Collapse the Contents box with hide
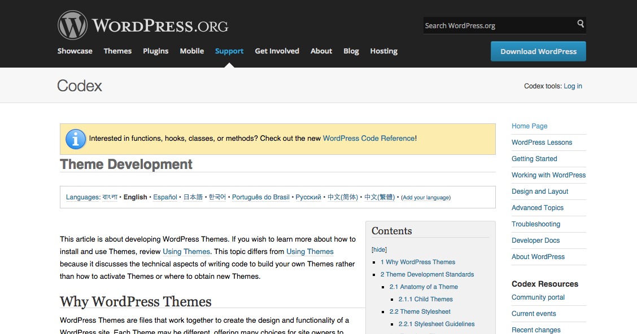The width and height of the screenshot is (637, 334). [379, 250]
